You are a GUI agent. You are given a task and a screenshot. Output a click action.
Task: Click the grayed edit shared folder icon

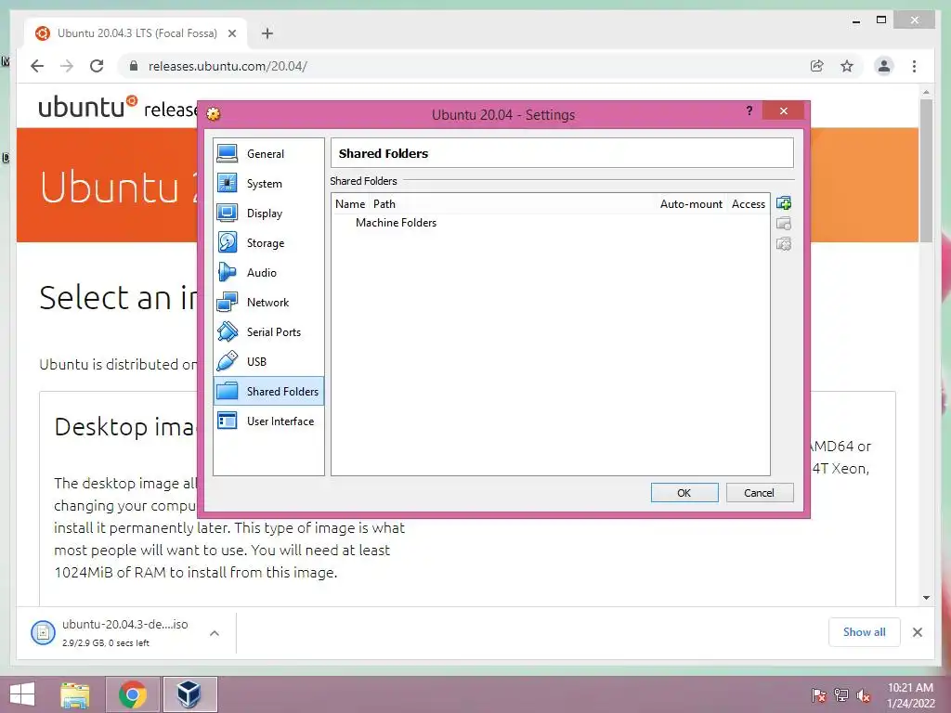(784, 224)
